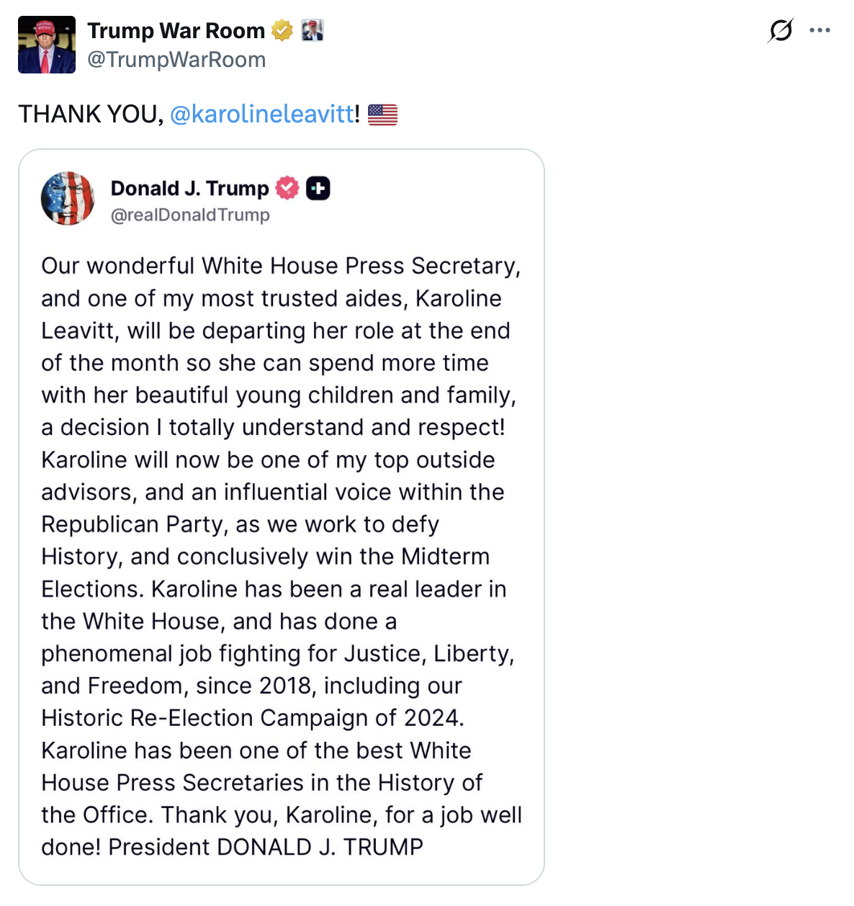Click the 'Historic Re-Election Campaign of 2024' line
This screenshot has height=906, width=854.
[x=252, y=718]
